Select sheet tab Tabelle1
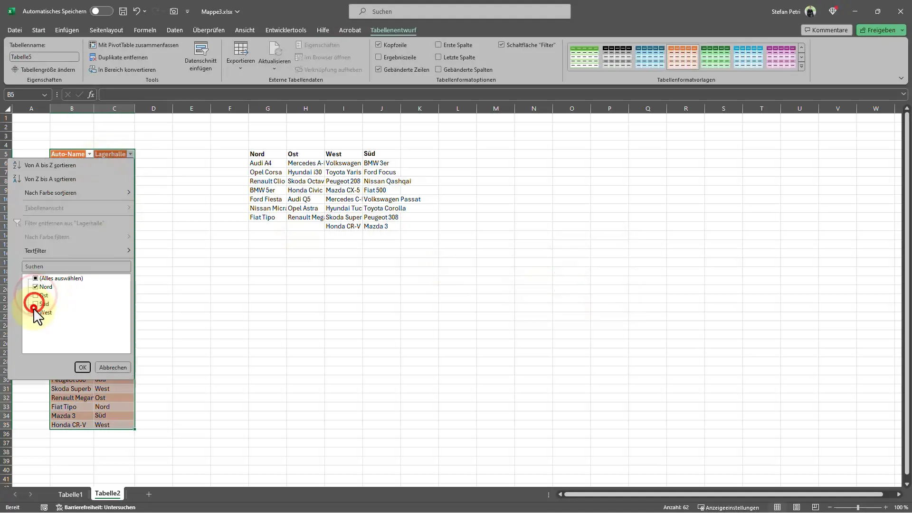The width and height of the screenshot is (912, 513). tap(70, 494)
